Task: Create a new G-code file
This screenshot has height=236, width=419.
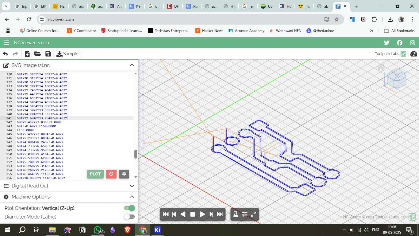Action: tap(27, 54)
